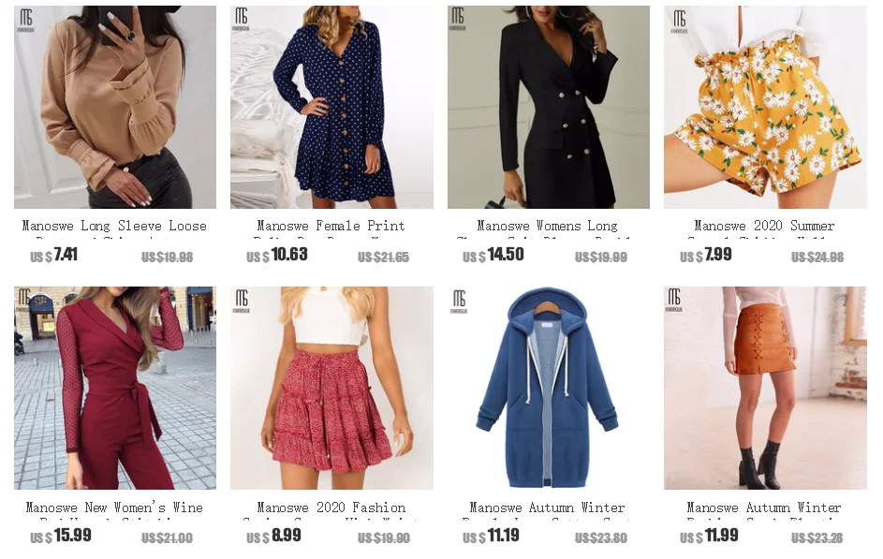Click 'Manoswe Womens Long' product title
The width and height of the screenshot is (883, 559).
[x=548, y=227]
